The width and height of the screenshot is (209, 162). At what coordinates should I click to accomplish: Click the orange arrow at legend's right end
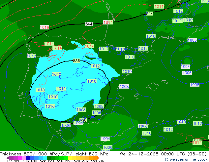coord(98,158)
